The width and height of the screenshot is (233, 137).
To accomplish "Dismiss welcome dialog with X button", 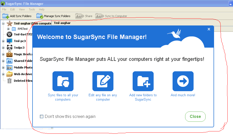I will pyautogui.click(x=209, y=29).
